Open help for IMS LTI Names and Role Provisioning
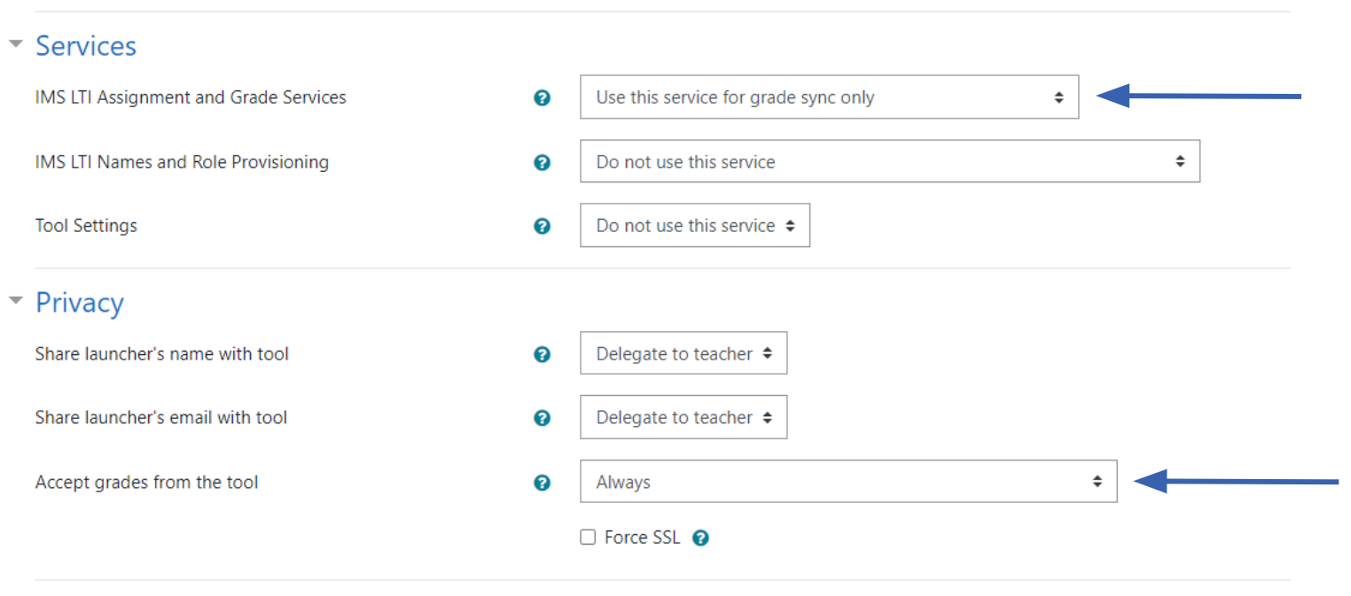 [x=543, y=163]
